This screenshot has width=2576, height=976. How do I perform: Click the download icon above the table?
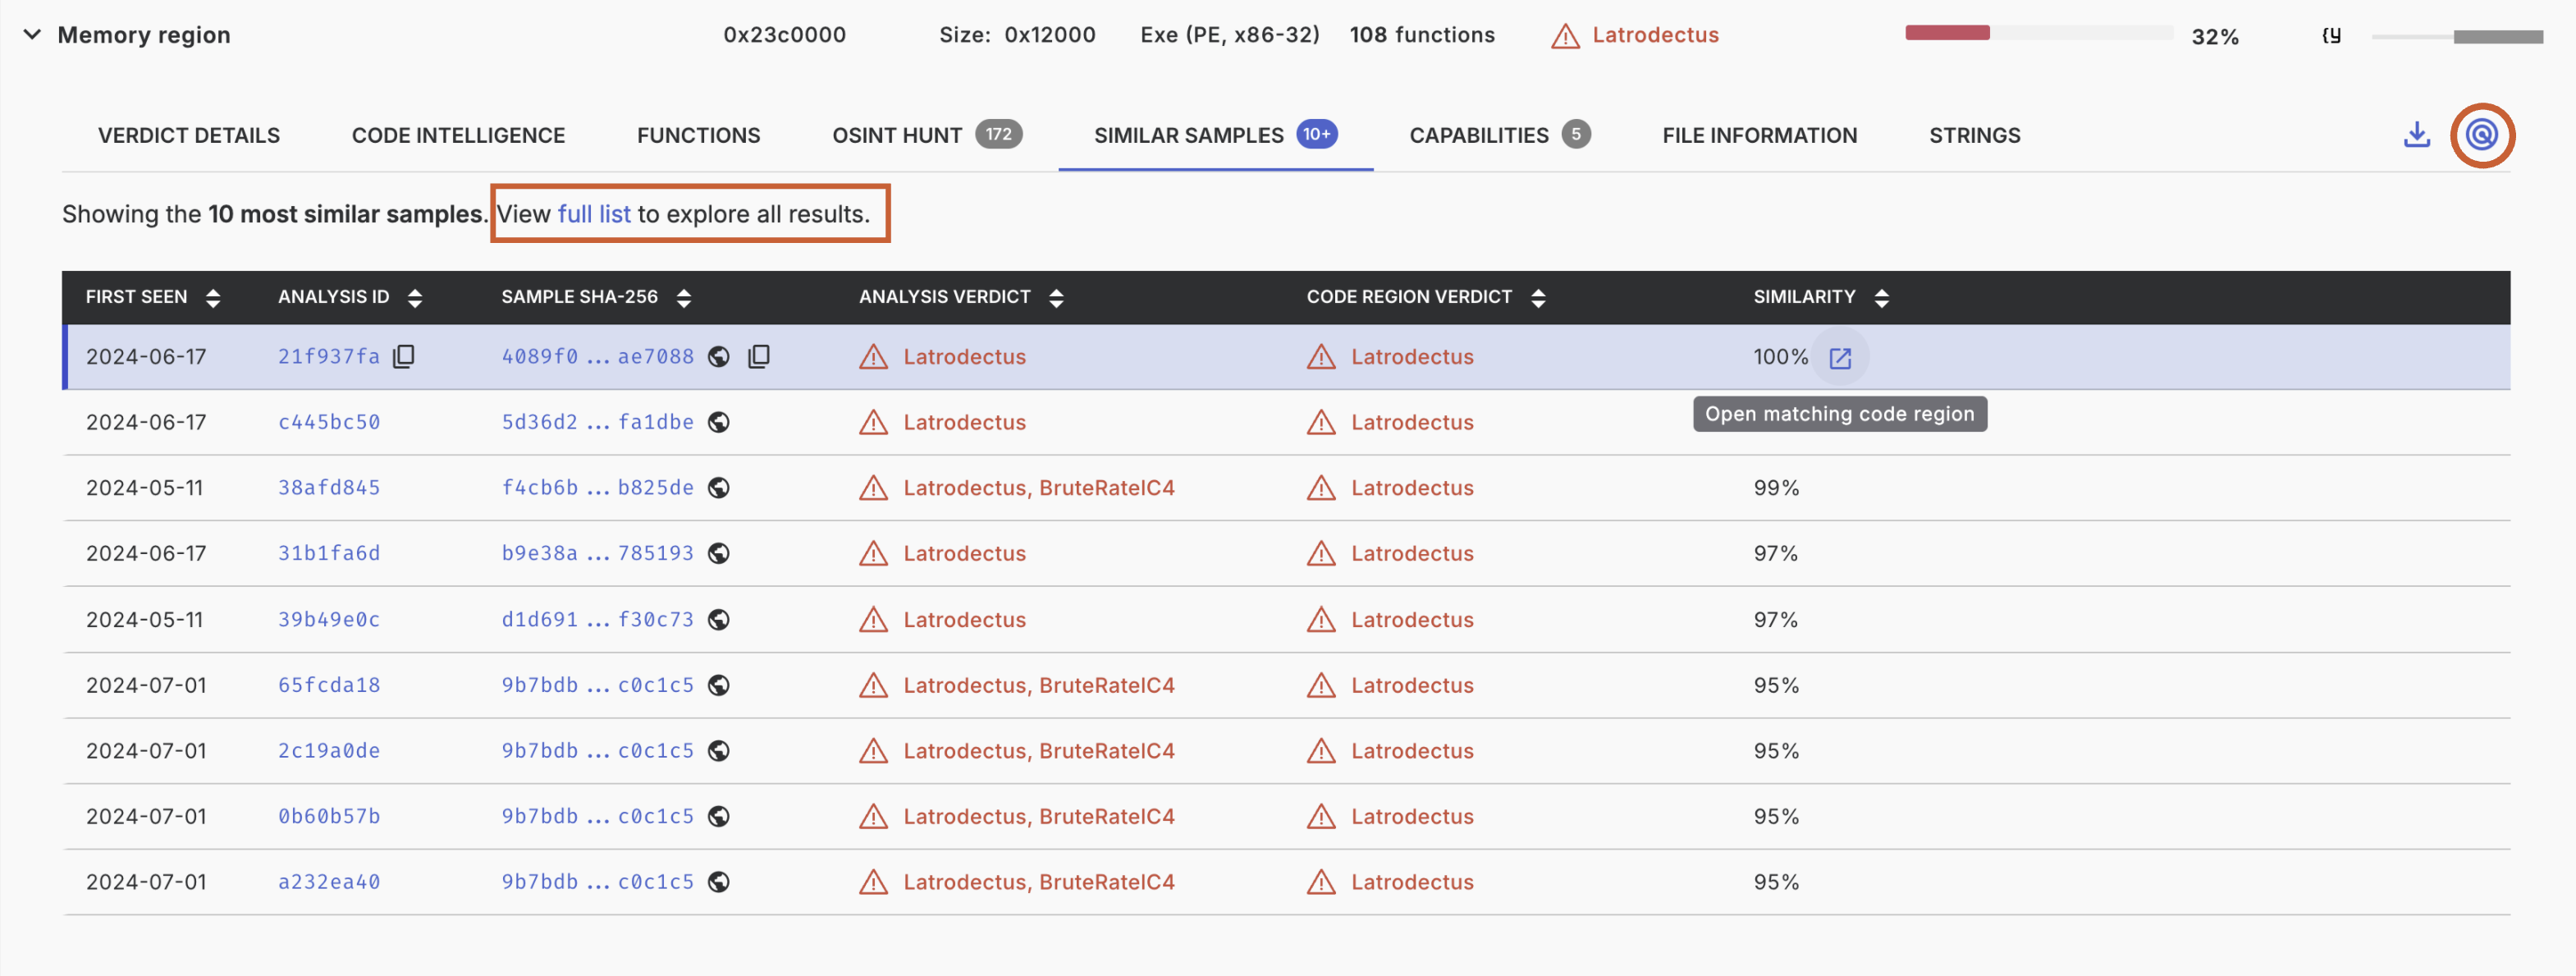coord(2416,134)
